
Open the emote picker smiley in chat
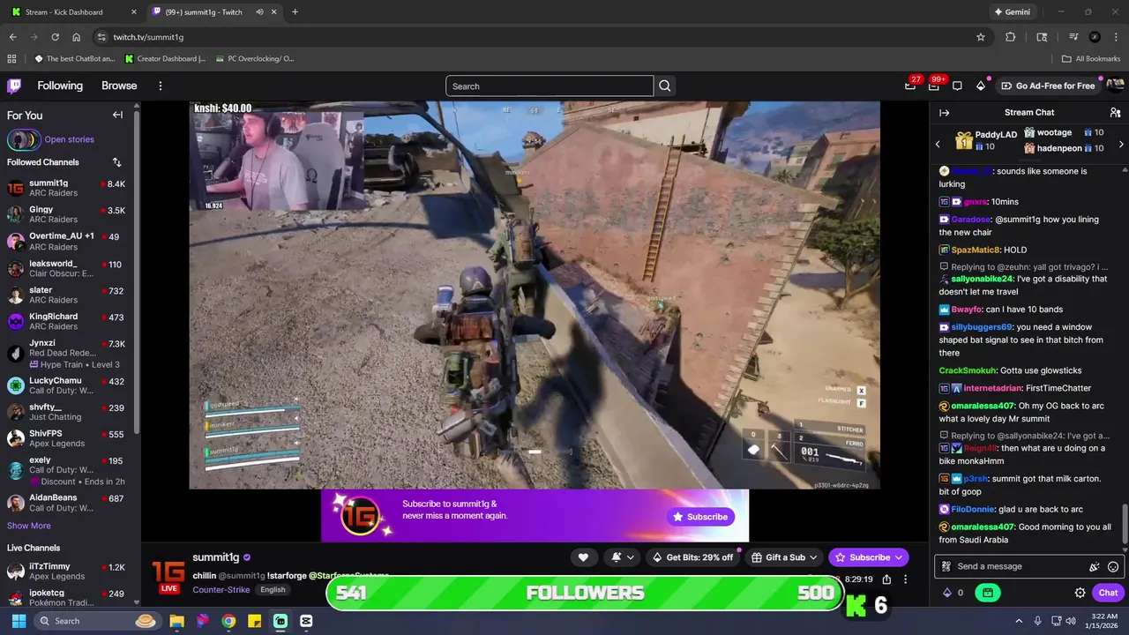[x=1113, y=567]
